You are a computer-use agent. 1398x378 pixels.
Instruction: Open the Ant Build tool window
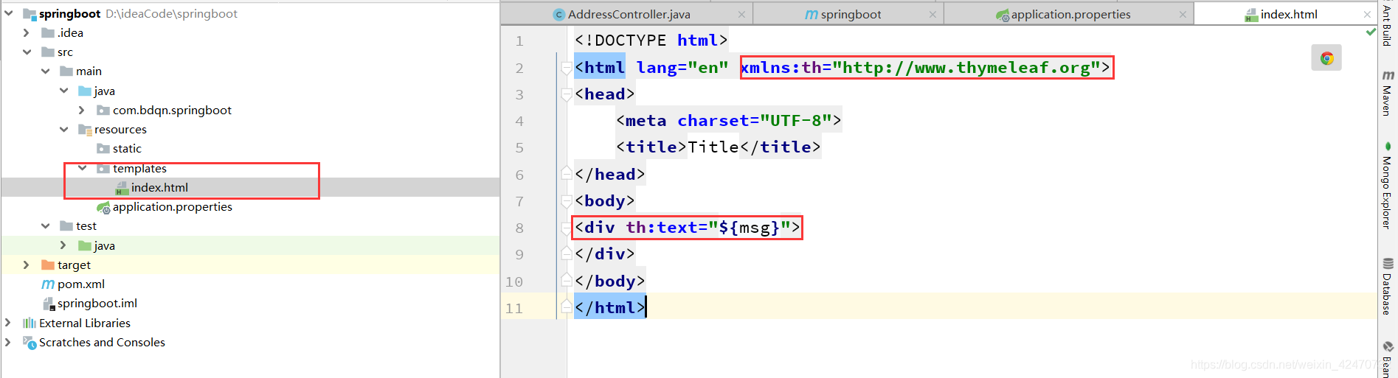tap(1387, 24)
